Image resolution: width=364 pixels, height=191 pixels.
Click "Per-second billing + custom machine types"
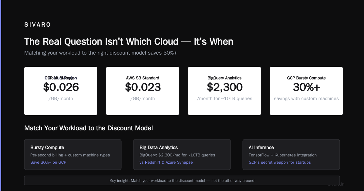coord(70,155)
